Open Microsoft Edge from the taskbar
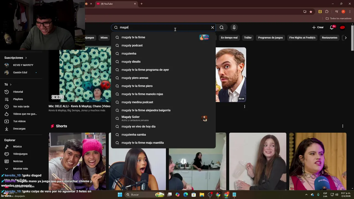The height and width of the screenshot is (199, 354). [186, 195]
